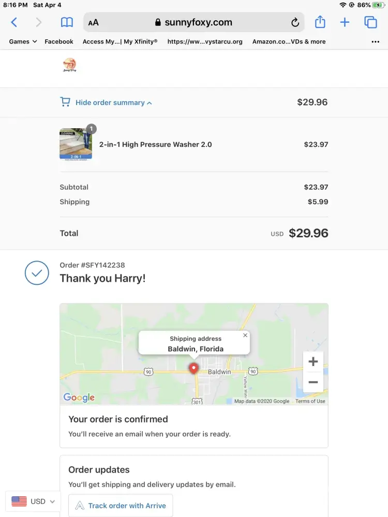This screenshot has height=517, width=388.
Task: Zoom in on the map
Action: 313,362
